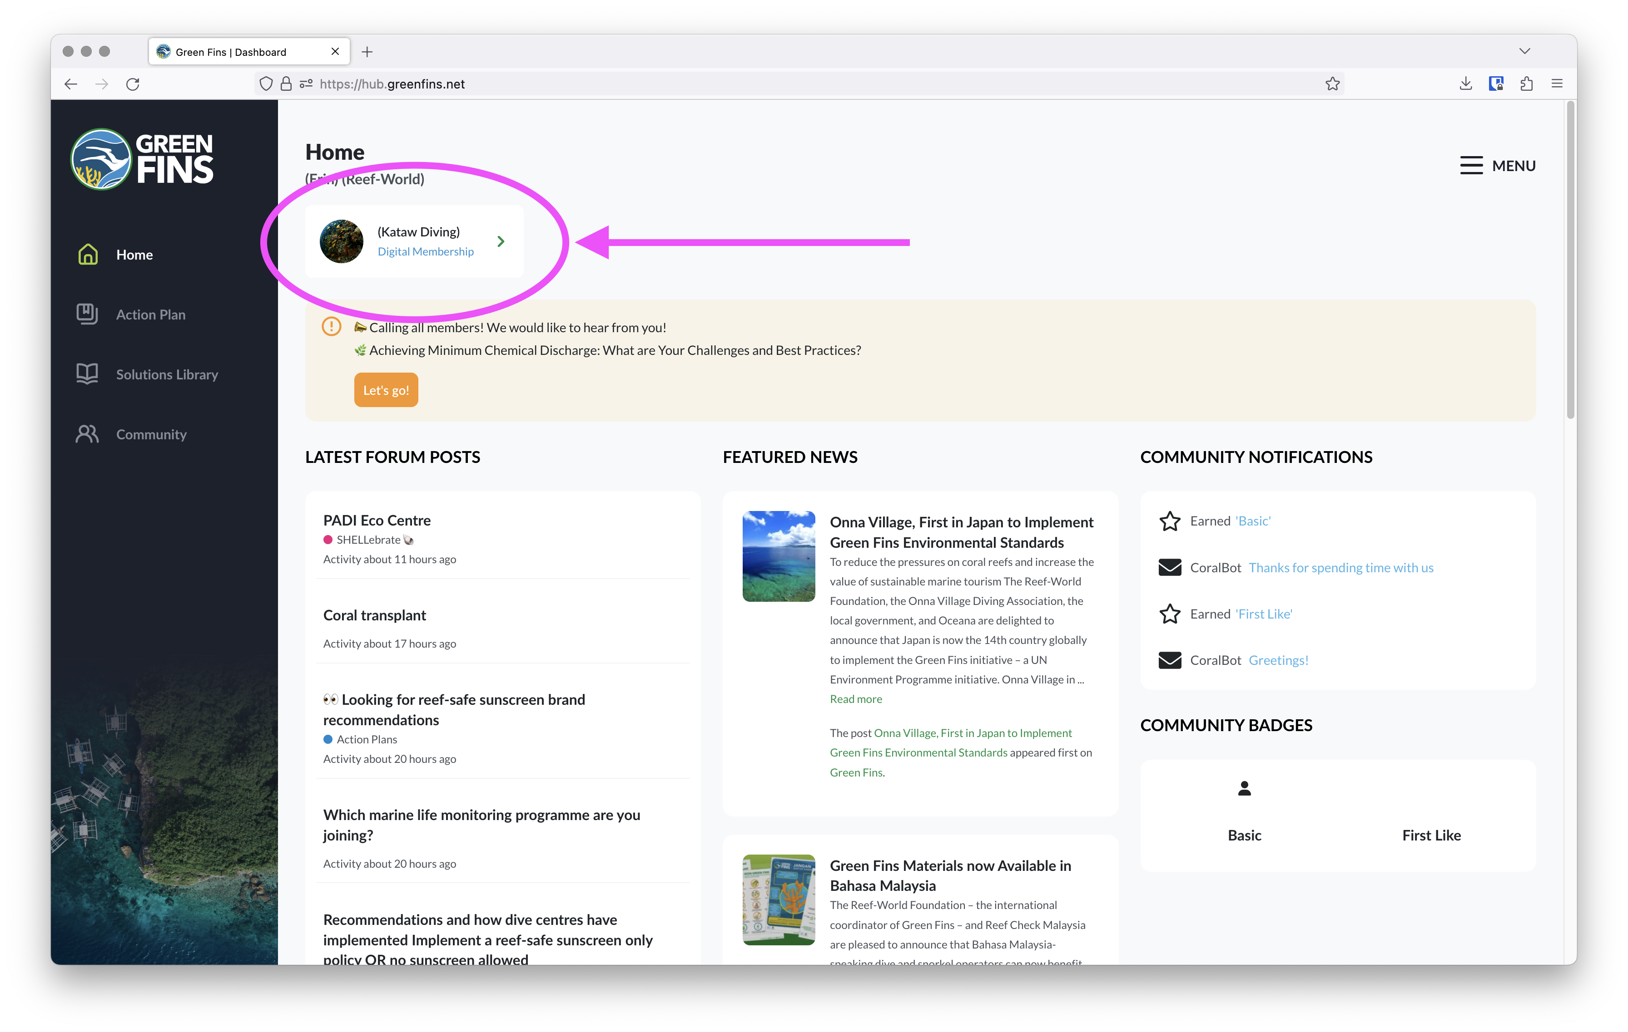Image resolution: width=1628 pixels, height=1032 pixels.
Task: Click the Let's go! button
Action: (x=386, y=390)
